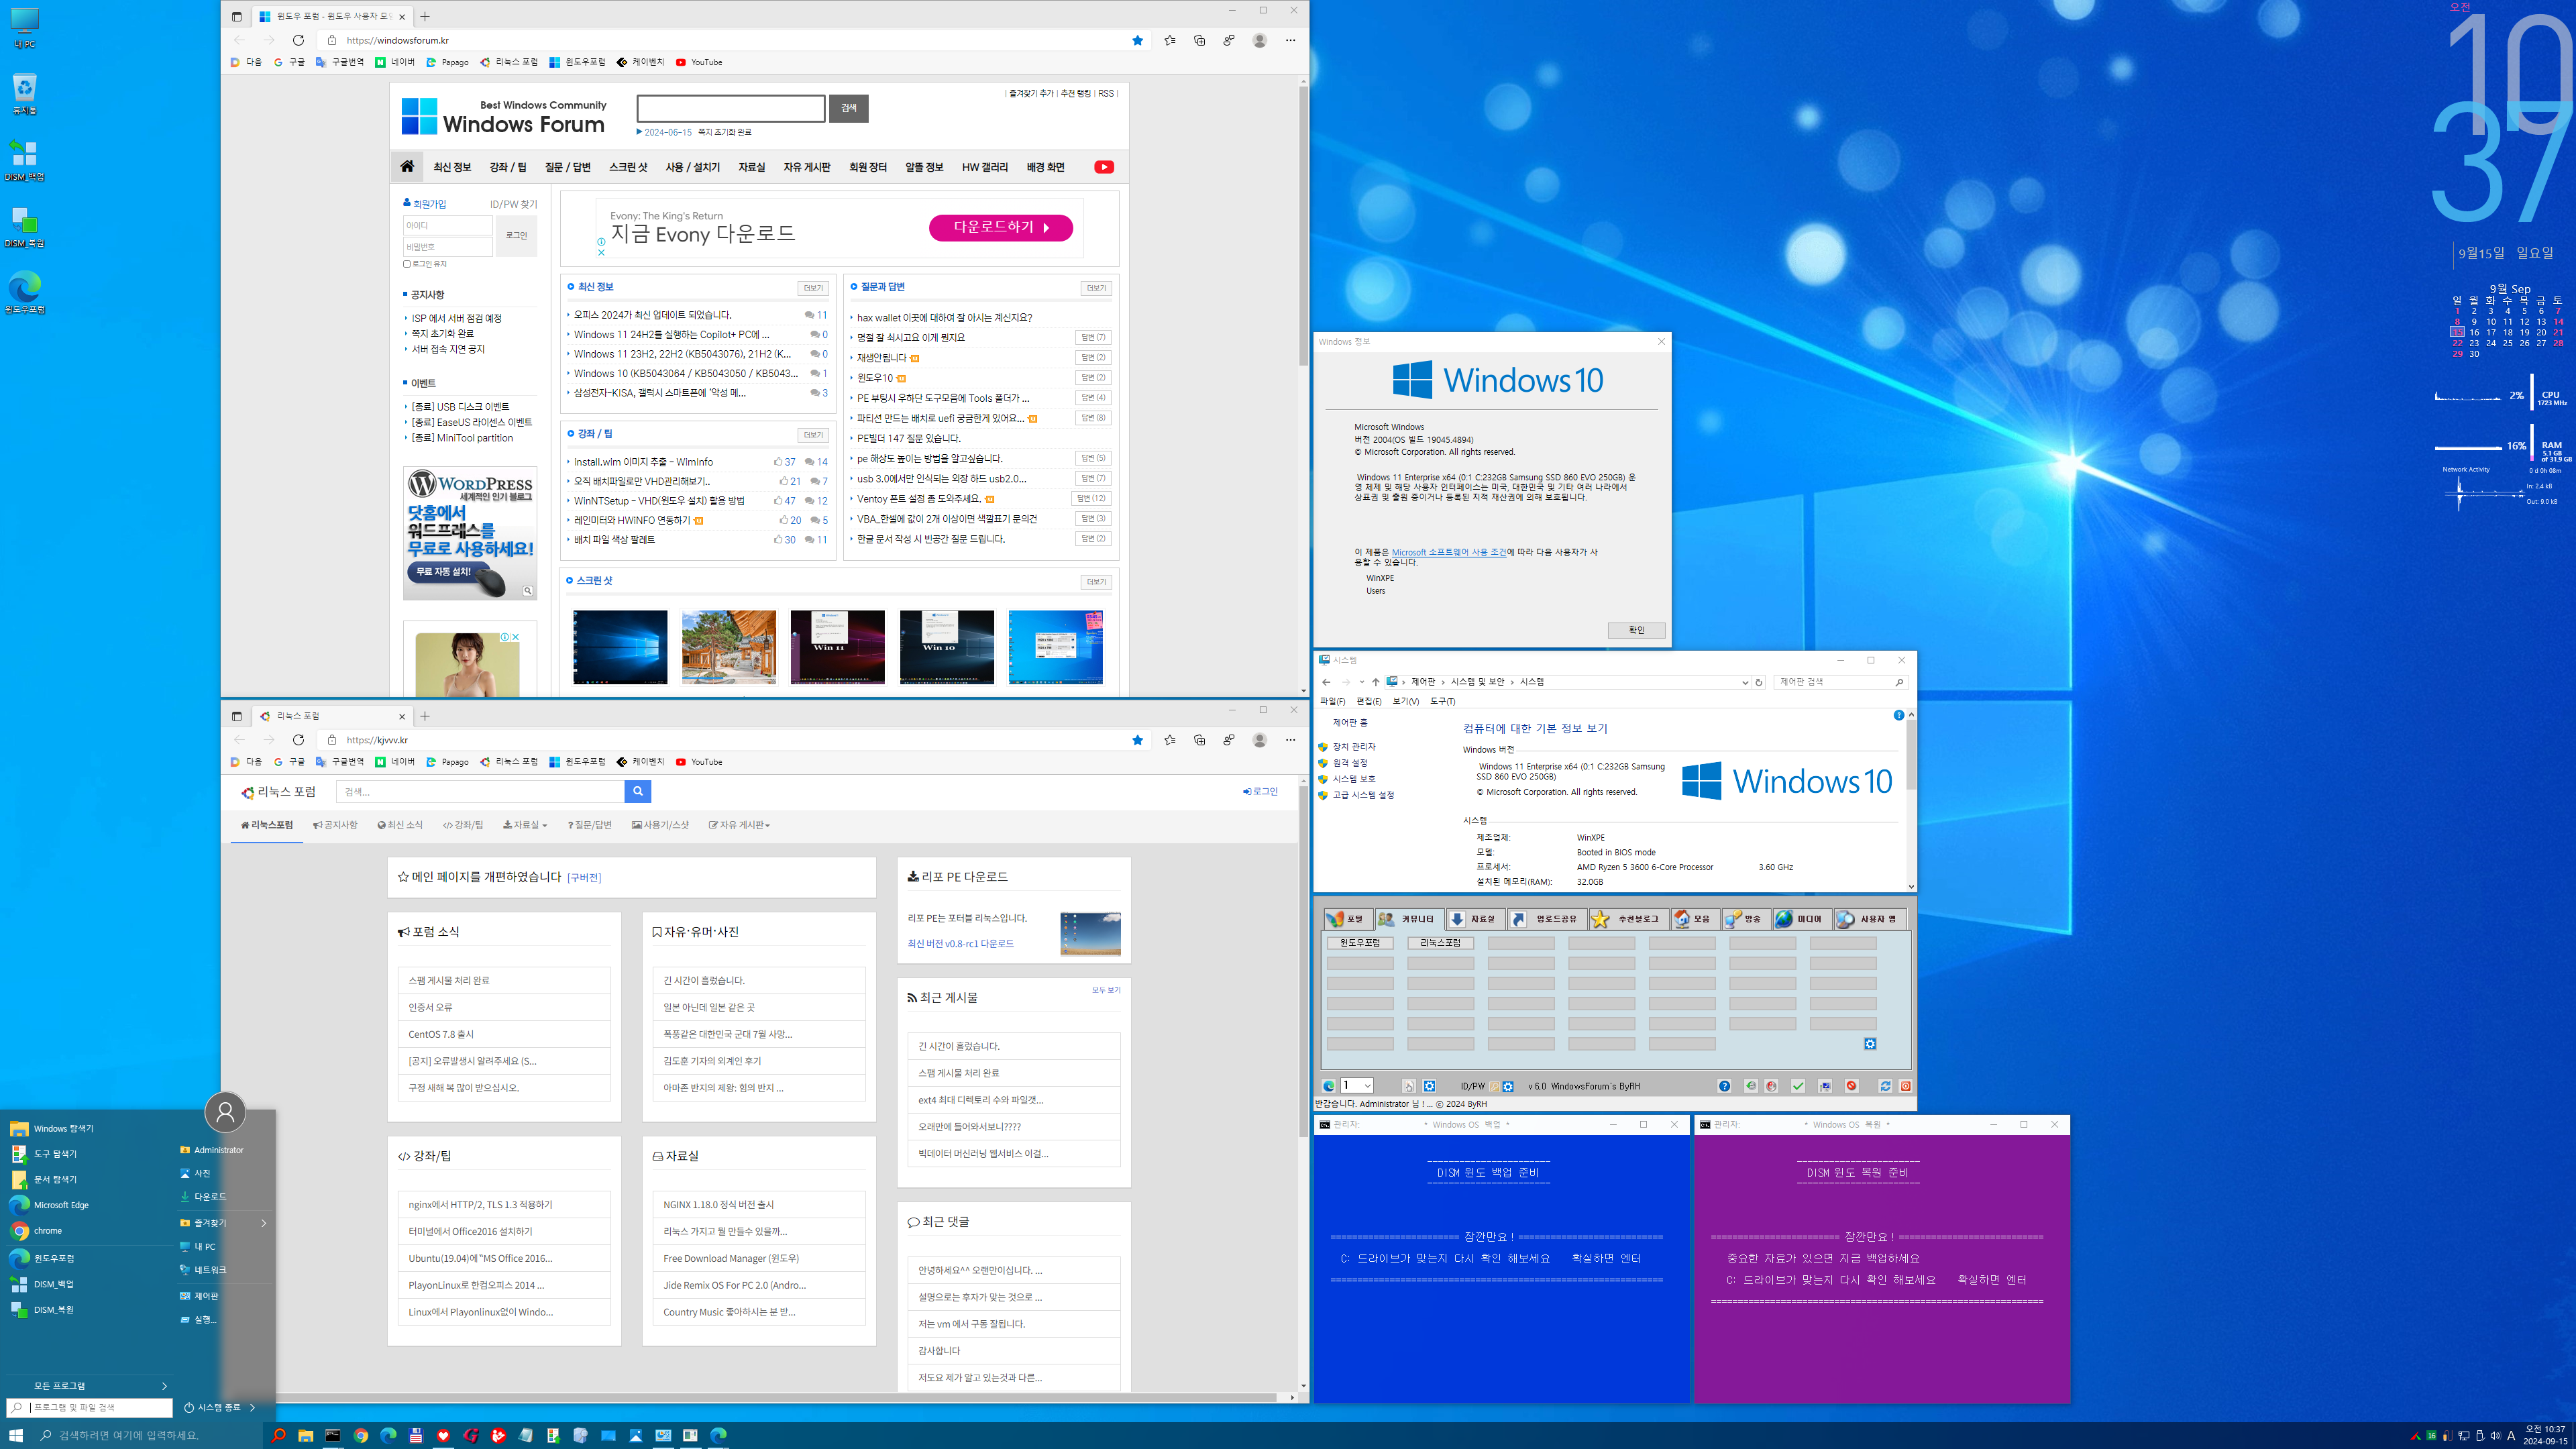Open chrome from start menu
This screenshot has height=1449, width=2576.
click(x=47, y=1231)
